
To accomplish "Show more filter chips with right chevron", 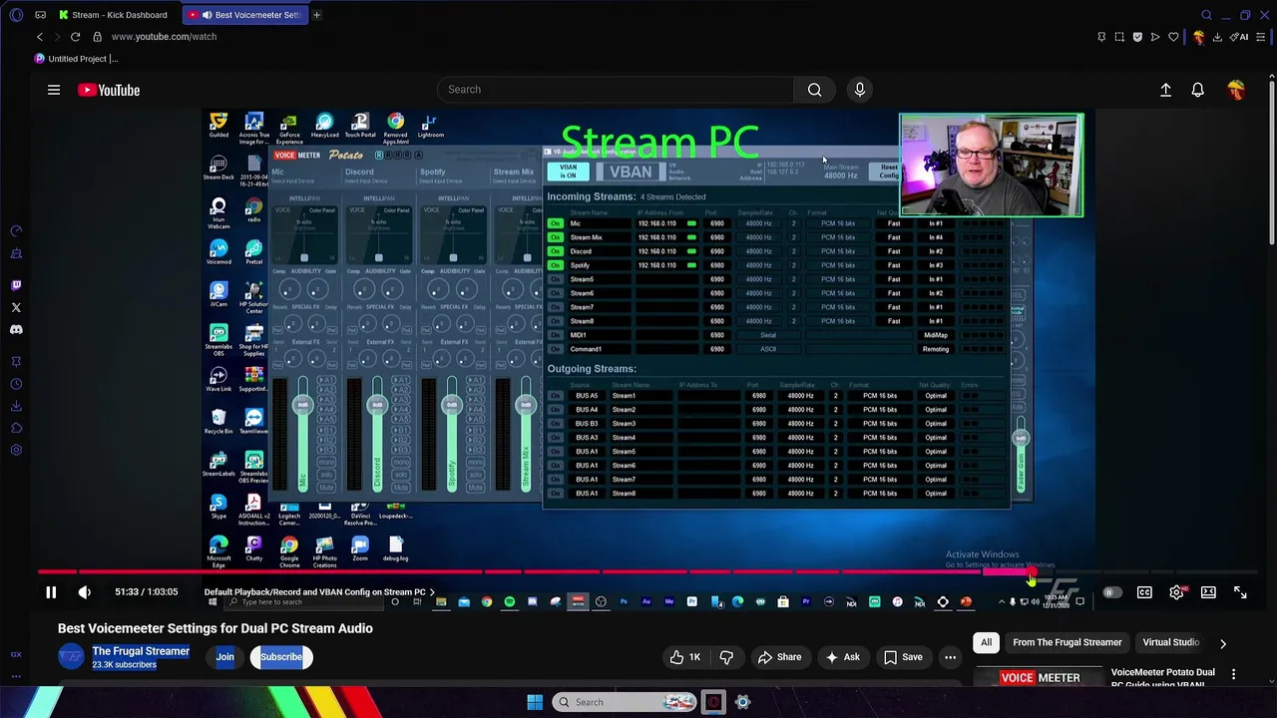I will coord(1223,644).
